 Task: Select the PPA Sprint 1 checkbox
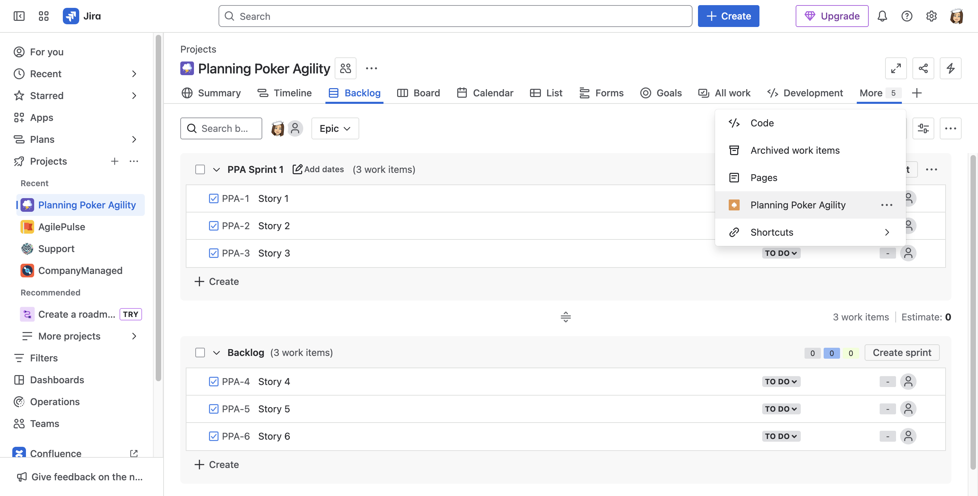(x=200, y=169)
